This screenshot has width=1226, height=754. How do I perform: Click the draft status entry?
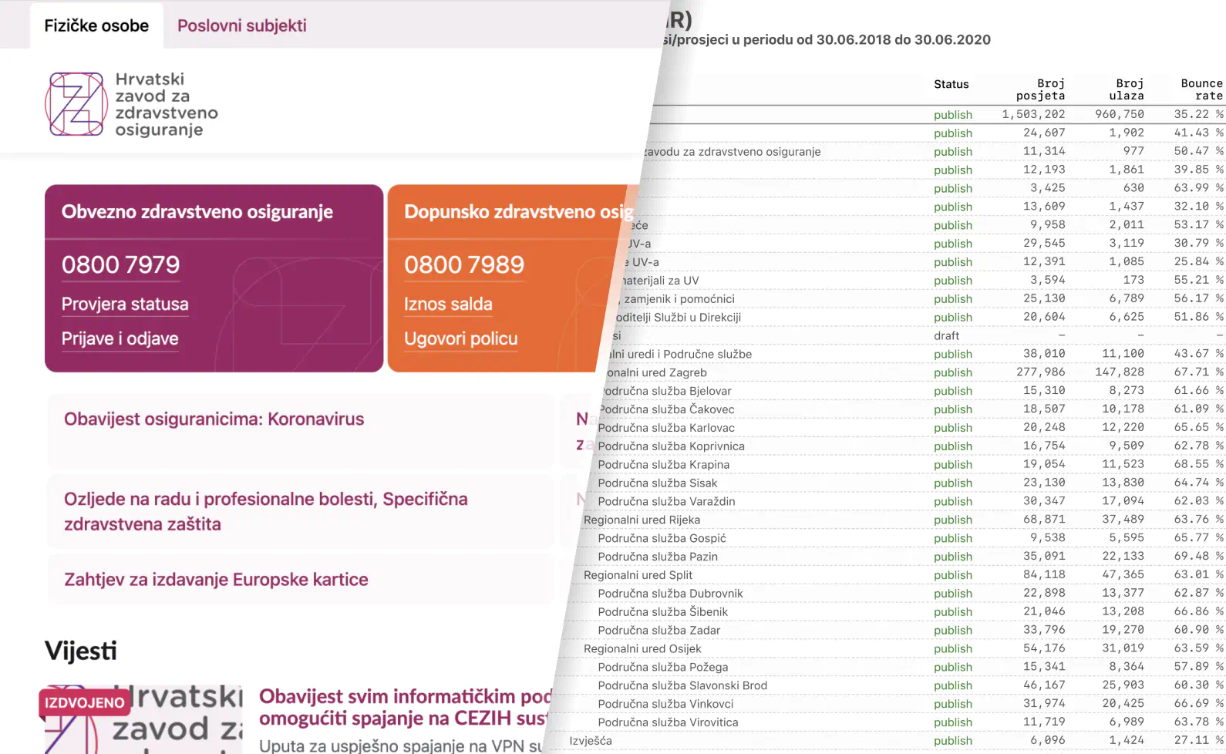(946, 335)
